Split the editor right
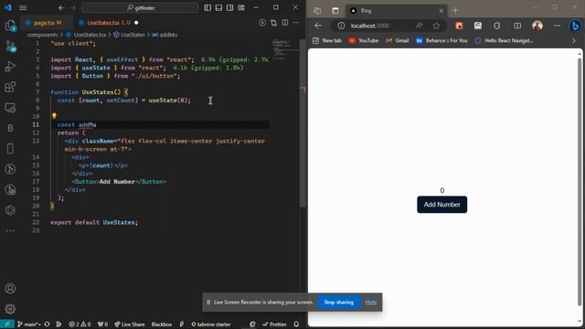Viewport: 585px width, 329px height. pos(285,23)
